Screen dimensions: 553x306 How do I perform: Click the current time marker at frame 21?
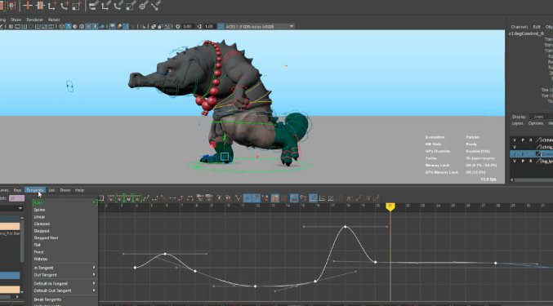coord(390,206)
